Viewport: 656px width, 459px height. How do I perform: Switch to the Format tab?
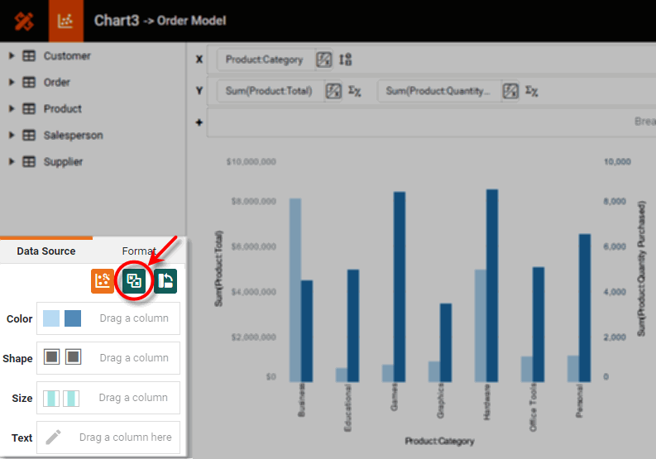tap(139, 251)
